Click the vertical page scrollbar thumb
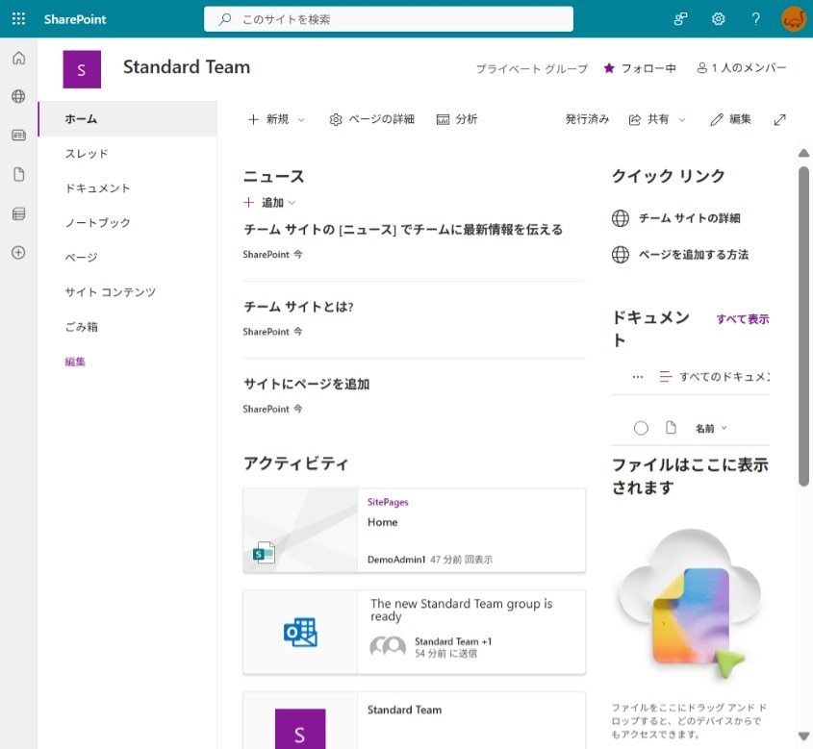Screen dimensions: 813x749 point(803,326)
